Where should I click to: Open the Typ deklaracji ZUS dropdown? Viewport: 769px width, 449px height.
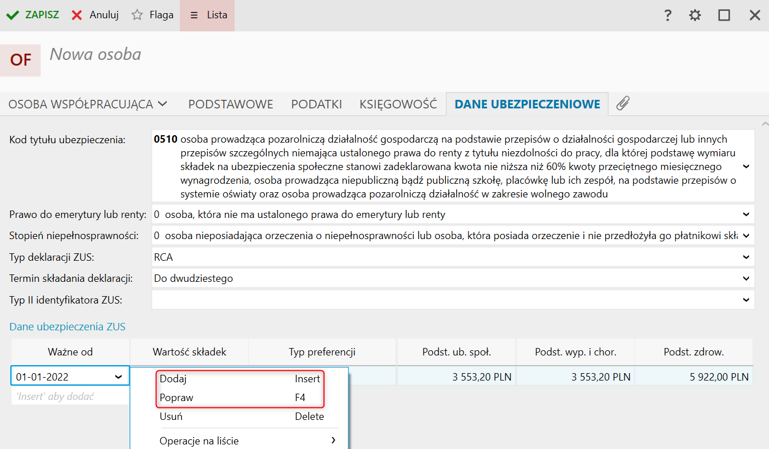[x=746, y=257]
